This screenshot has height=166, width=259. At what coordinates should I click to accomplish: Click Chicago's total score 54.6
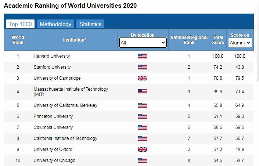218,160
